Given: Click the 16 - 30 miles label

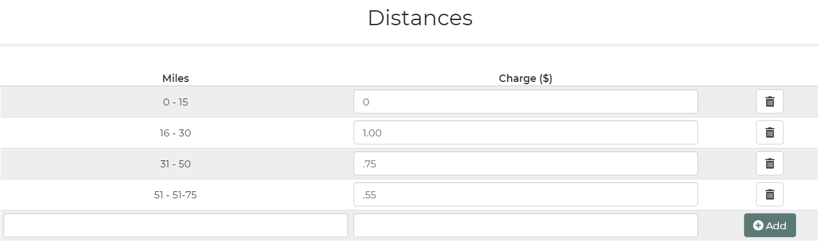Looking at the screenshot, I should tap(176, 134).
